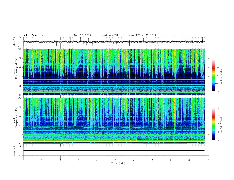Select the "start UT = 22:10:1" text
This screenshot has height=180, width=234.
(143, 35)
